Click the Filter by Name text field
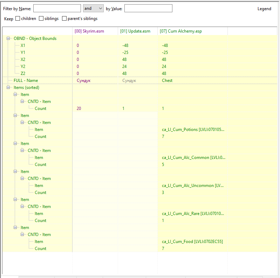 pos(57,8)
